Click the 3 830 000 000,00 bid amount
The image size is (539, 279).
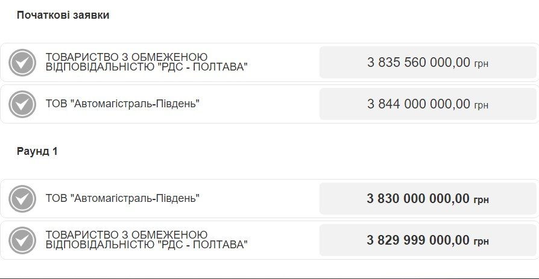click(418, 198)
